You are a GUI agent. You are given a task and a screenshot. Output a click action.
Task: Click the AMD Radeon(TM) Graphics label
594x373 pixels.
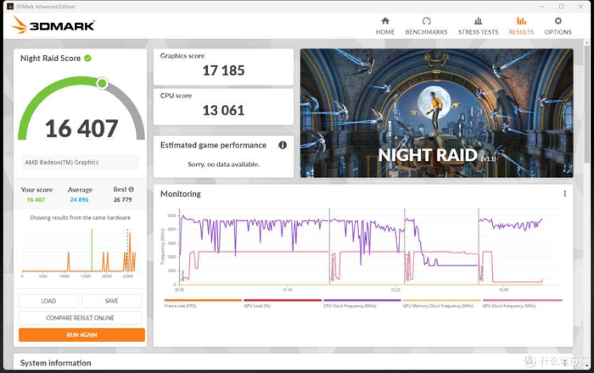point(62,162)
